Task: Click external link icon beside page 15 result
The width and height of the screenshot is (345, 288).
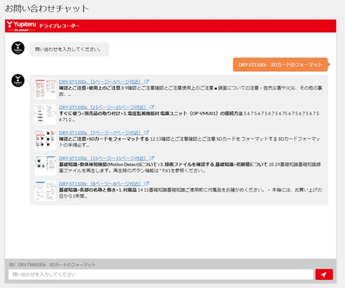Action: pyautogui.click(x=152, y=158)
